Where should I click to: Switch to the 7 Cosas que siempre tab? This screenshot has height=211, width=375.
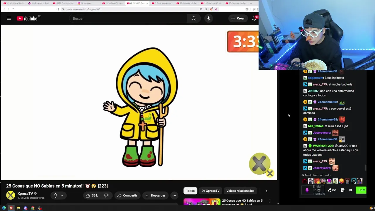(162, 3)
